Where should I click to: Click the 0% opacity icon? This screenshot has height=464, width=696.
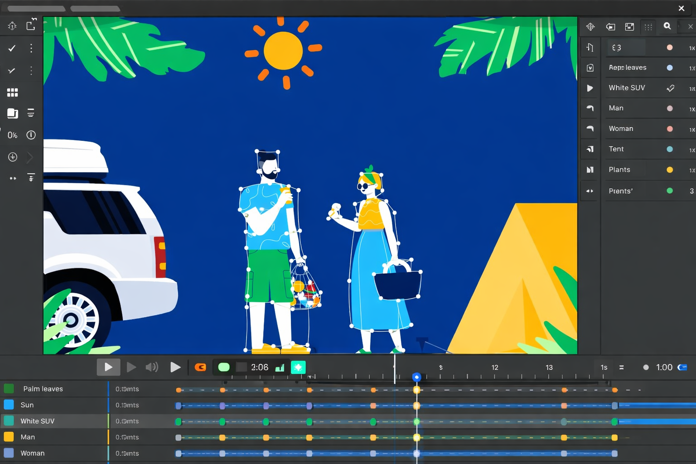click(x=12, y=135)
